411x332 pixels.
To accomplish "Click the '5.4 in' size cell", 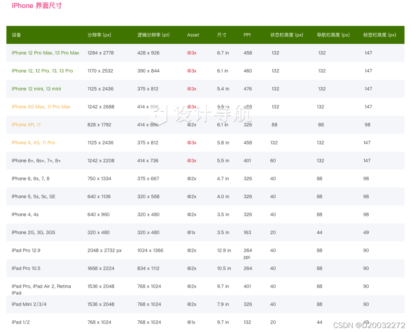I will [x=223, y=89].
